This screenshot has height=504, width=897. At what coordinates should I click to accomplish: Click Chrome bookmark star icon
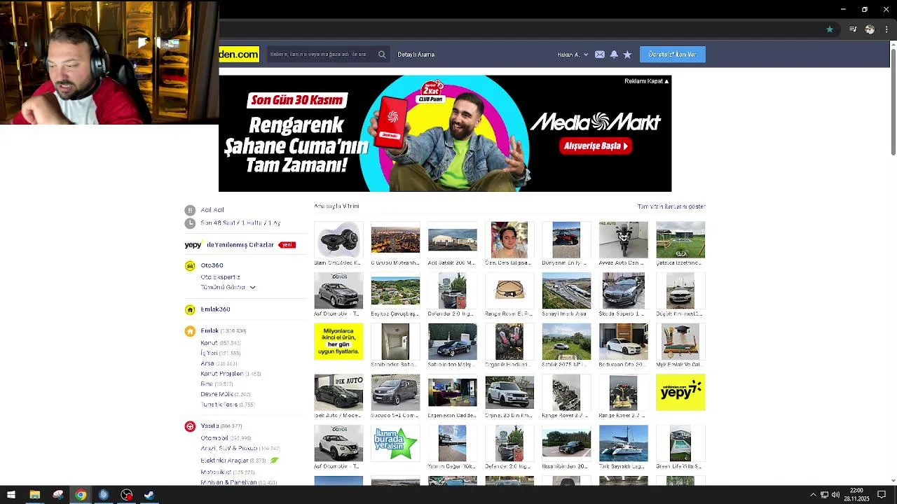pyautogui.click(x=830, y=29)
